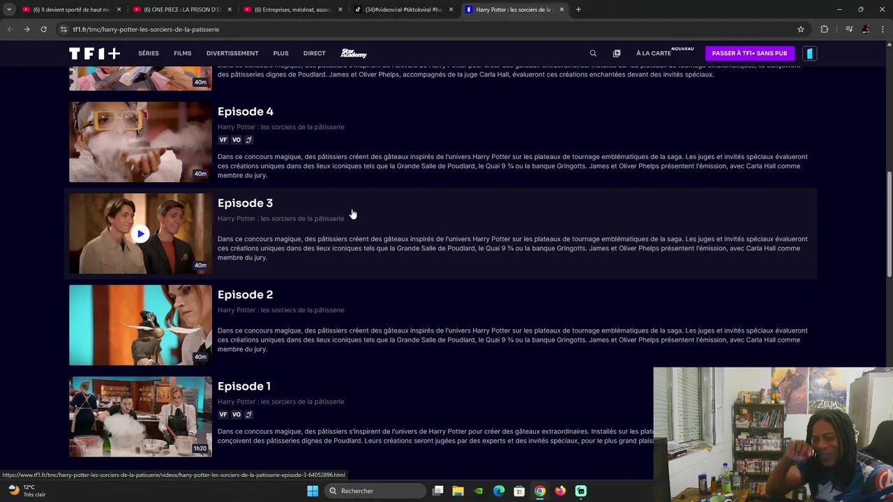Select the VO badge under Episode 4

(237, 140)
